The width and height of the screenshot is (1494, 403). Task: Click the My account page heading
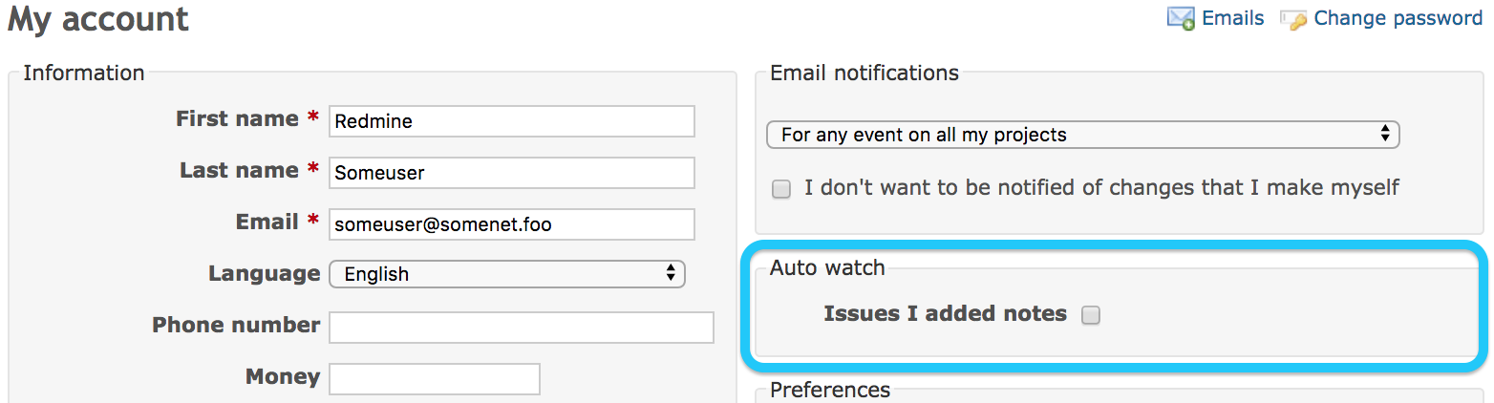[98, 20]
